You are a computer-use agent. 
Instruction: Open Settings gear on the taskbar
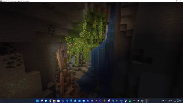121,101
